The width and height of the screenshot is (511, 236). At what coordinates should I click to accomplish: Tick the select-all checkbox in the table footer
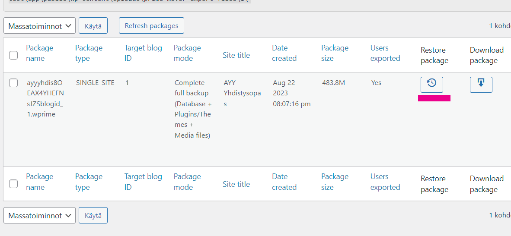pyautogui.click(x=13, y=184)
